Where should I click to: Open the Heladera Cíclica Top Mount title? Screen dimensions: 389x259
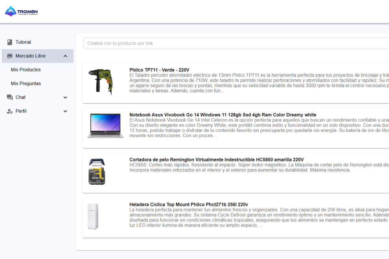pos(188,205)
